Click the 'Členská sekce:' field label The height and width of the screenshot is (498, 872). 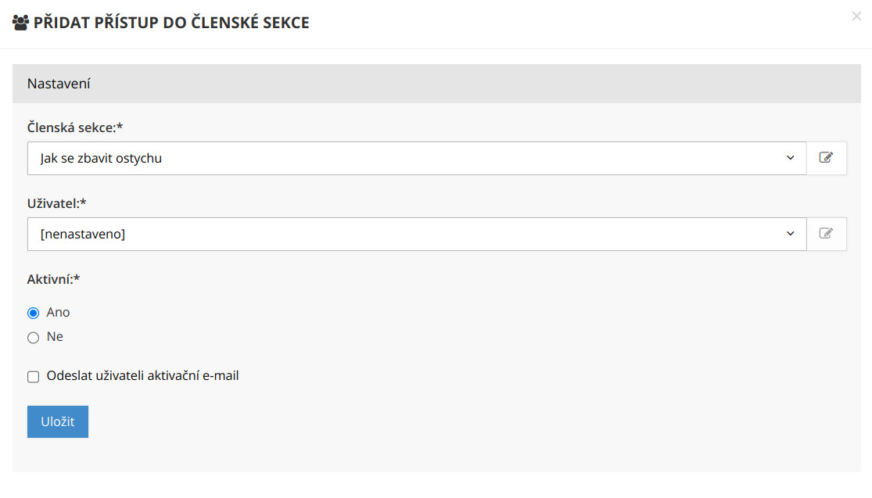(75, 127)
